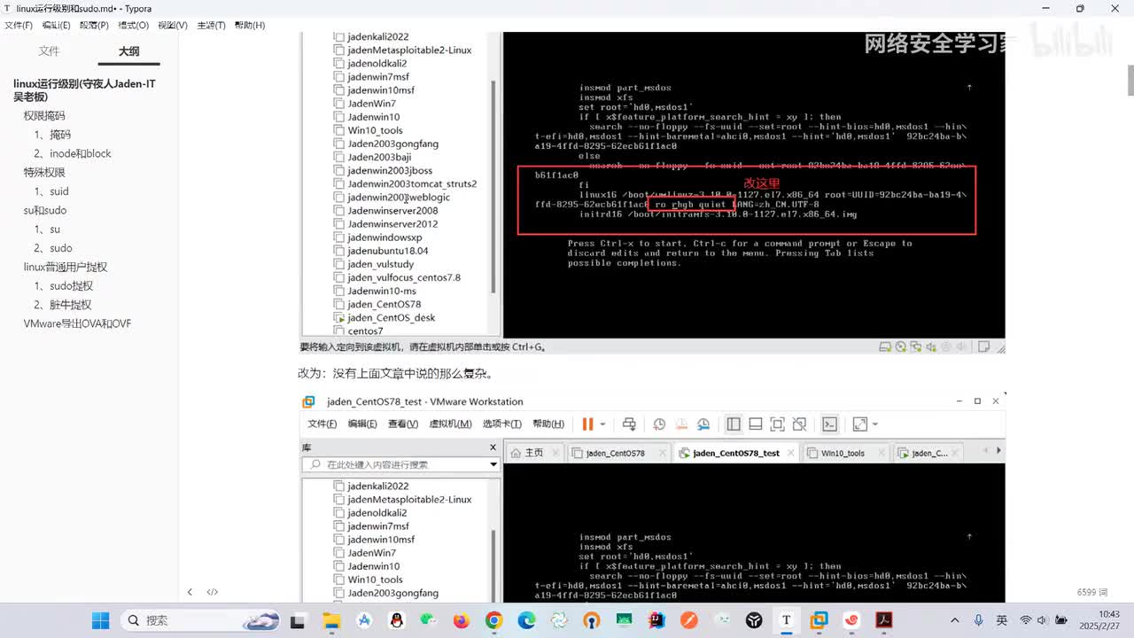Click the revert to snapshot icon

(x=681, y=424)
